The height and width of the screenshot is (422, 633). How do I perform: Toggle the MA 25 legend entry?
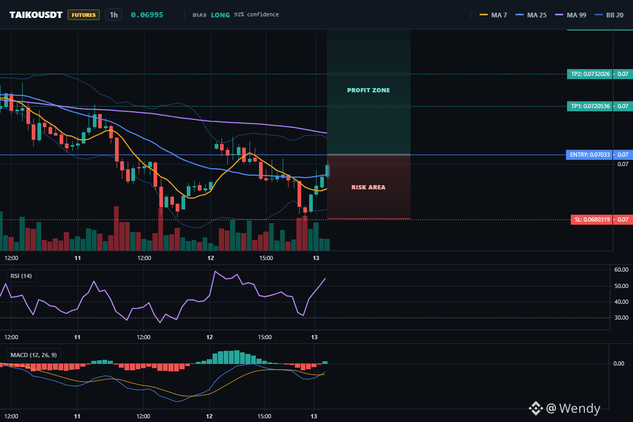531,15
